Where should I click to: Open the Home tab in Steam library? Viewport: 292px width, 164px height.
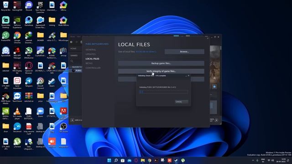[x=73, y=49]
